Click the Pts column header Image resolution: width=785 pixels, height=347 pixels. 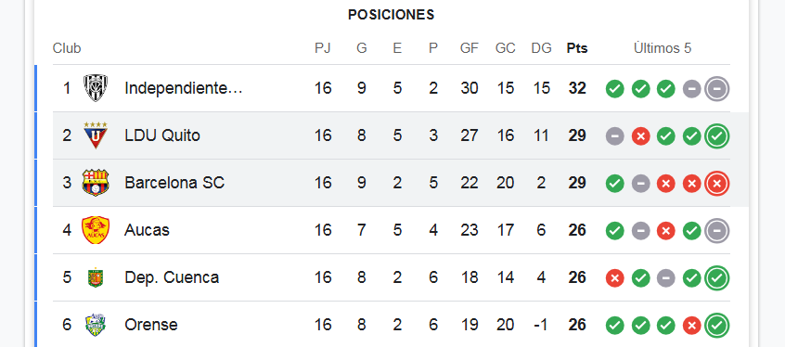point(577,48)
